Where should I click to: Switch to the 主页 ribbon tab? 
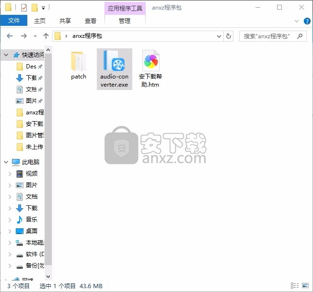click(x=40, y=21)
